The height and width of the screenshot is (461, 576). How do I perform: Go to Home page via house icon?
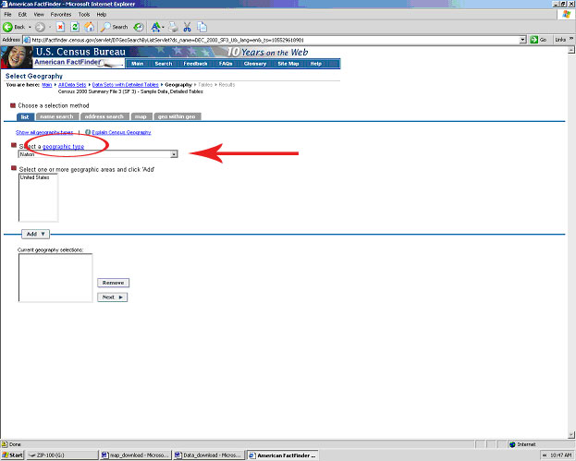(90, 27)
